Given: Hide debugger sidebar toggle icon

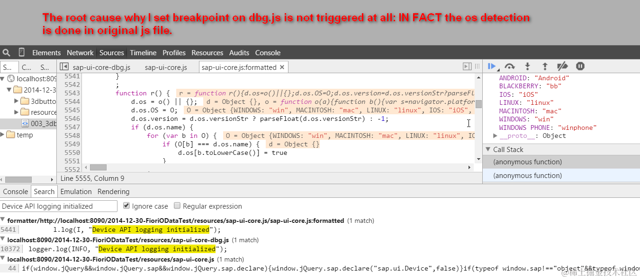Looking at the screenshot, I should pyautogui.click(x=467, y=67).
